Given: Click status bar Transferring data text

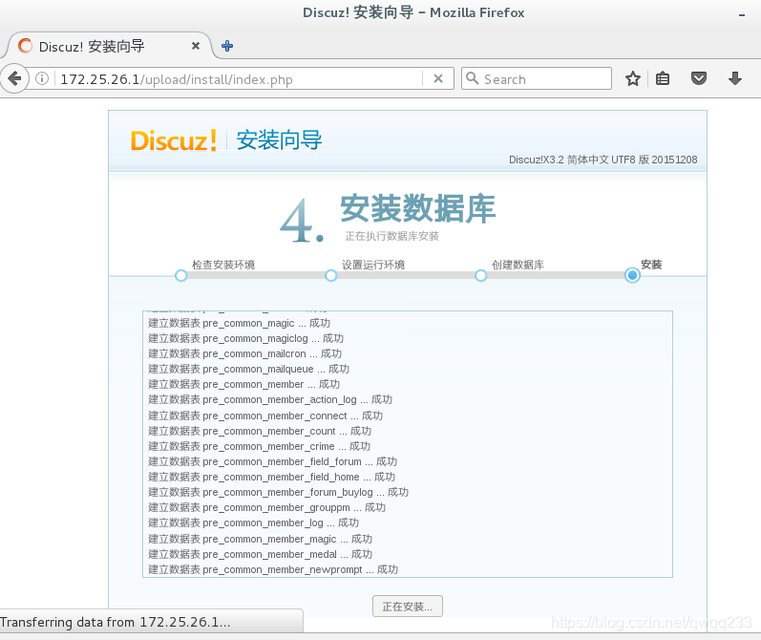Looking at the screenshot, I should pyautogui.click(x=115, y=623).
